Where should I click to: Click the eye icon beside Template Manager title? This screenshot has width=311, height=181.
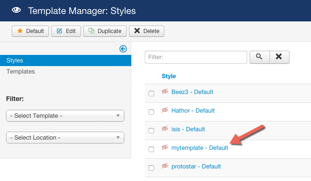(x=16, y=10)
